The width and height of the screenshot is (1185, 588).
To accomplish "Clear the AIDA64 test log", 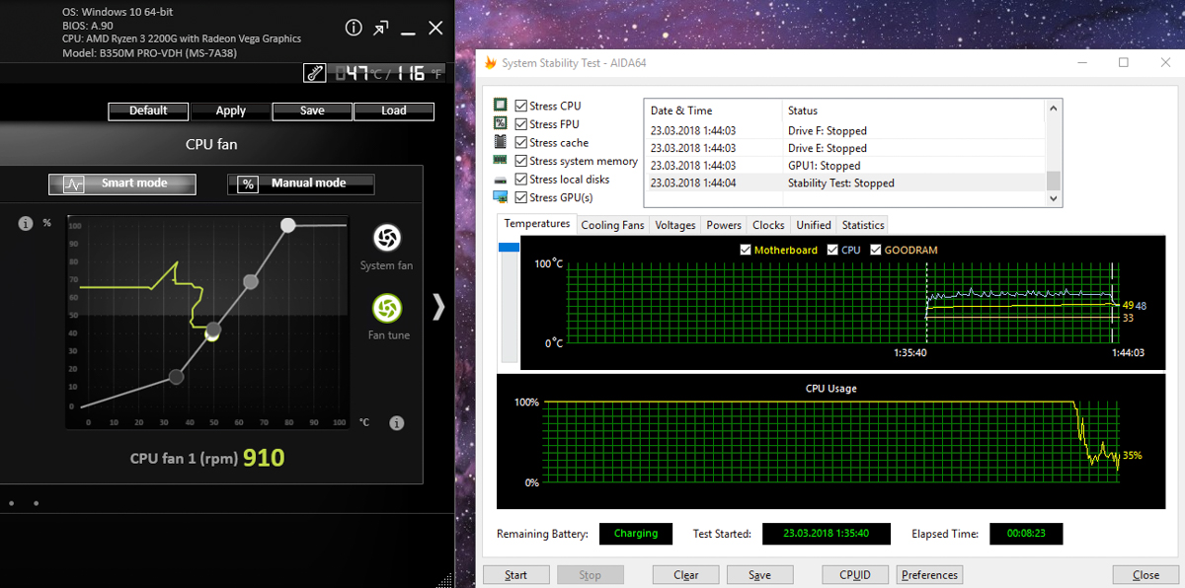I will coord(686,574).
